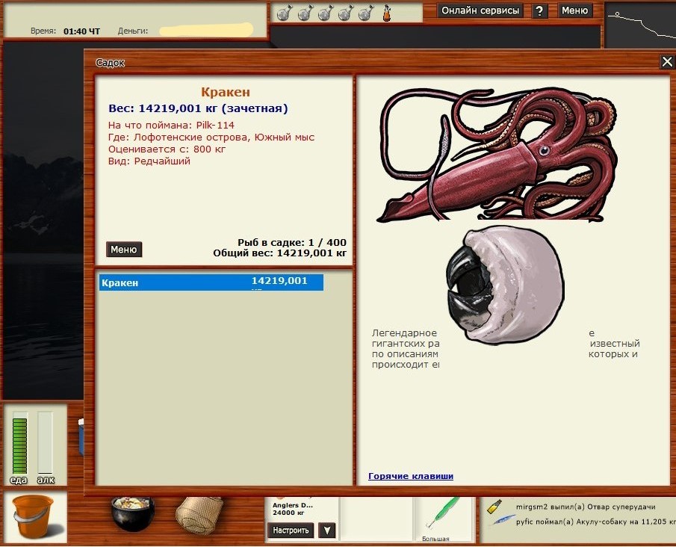Click the yellow potion icon in chat
This screenshot has height=547, width=676.
494,506
